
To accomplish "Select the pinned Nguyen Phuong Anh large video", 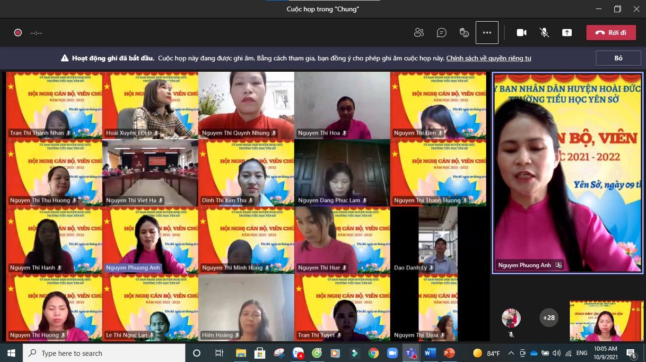I will [567, 173].
